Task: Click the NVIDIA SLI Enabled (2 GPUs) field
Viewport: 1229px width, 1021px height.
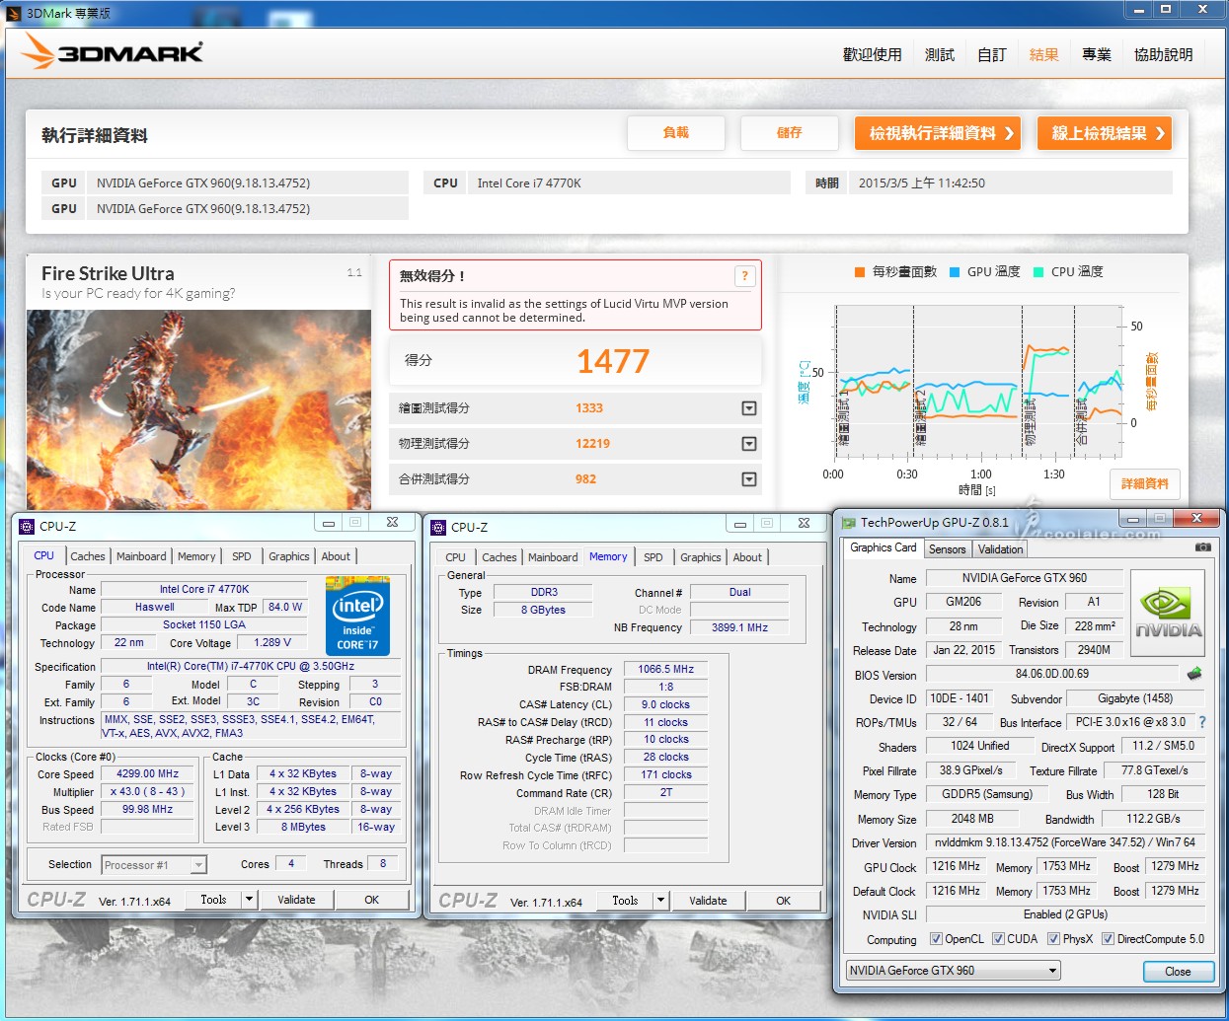Action: [x=1065, y=914]
